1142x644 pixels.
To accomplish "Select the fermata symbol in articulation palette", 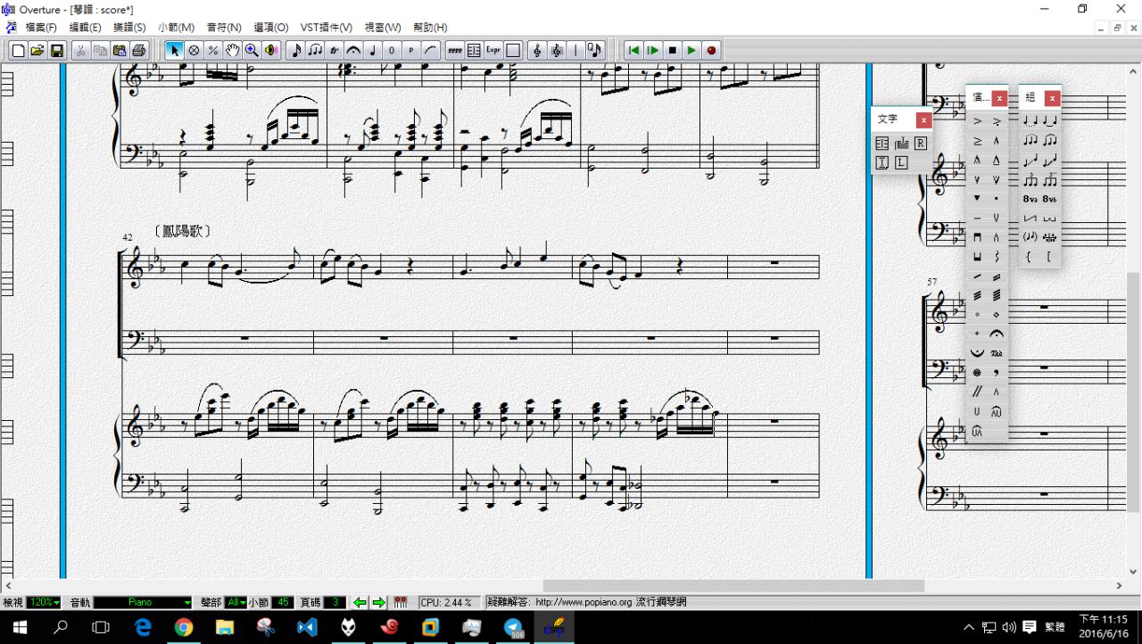I will 997,334.
